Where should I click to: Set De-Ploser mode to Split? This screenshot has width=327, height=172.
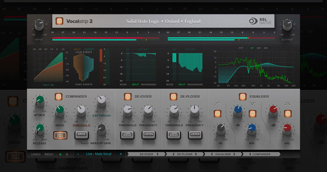click(182, 84)
